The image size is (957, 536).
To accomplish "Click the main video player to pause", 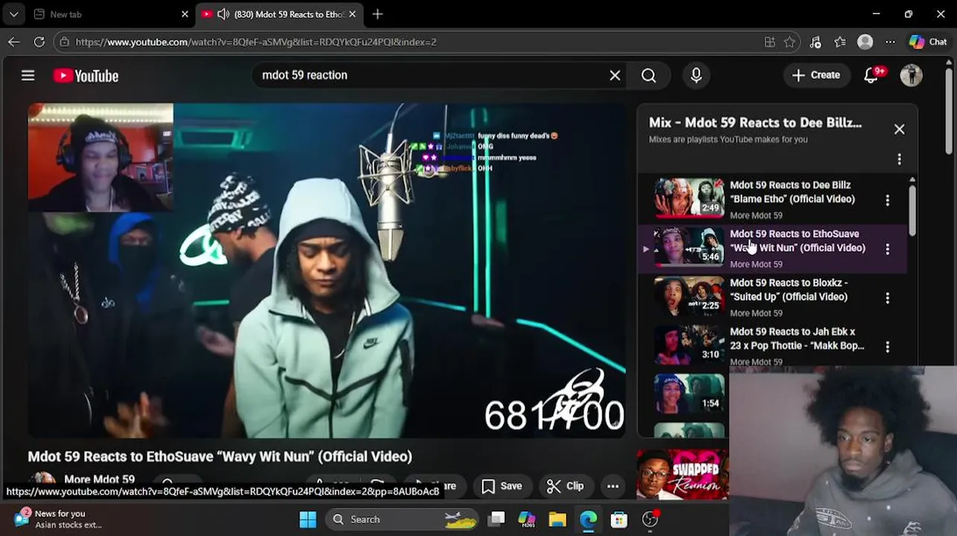I will (326, 270).
